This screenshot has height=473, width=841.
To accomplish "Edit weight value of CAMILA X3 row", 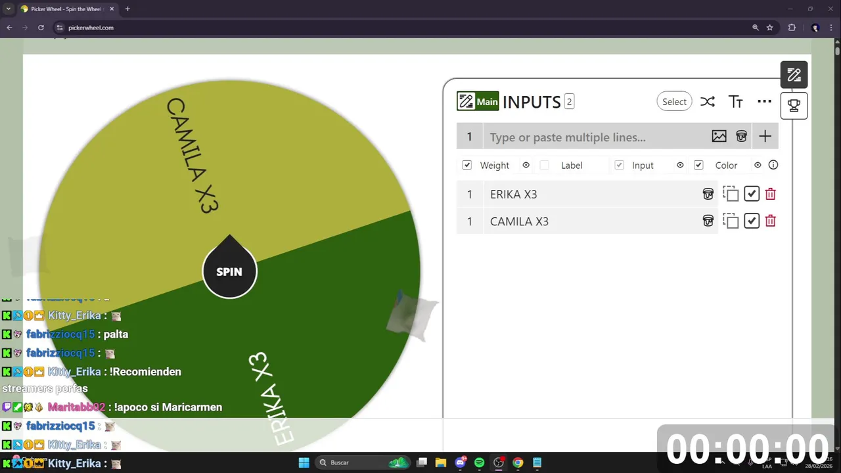I will coord(469,221).
